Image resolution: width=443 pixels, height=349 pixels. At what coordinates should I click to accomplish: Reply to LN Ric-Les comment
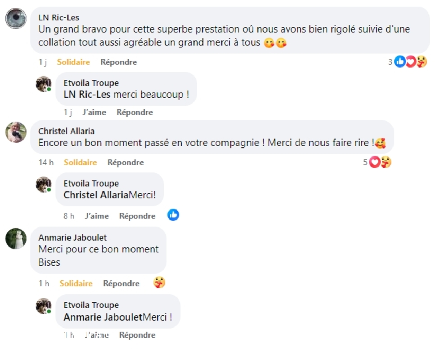(119, 62)
